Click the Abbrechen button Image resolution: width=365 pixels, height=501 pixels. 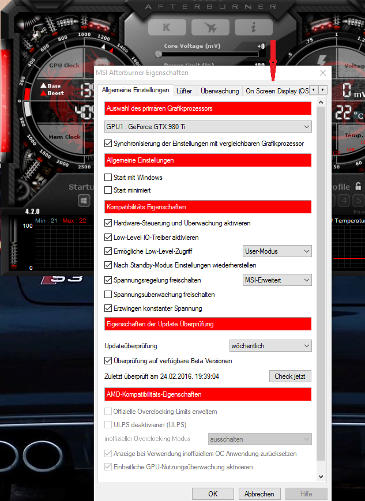(x=259, y=494)
